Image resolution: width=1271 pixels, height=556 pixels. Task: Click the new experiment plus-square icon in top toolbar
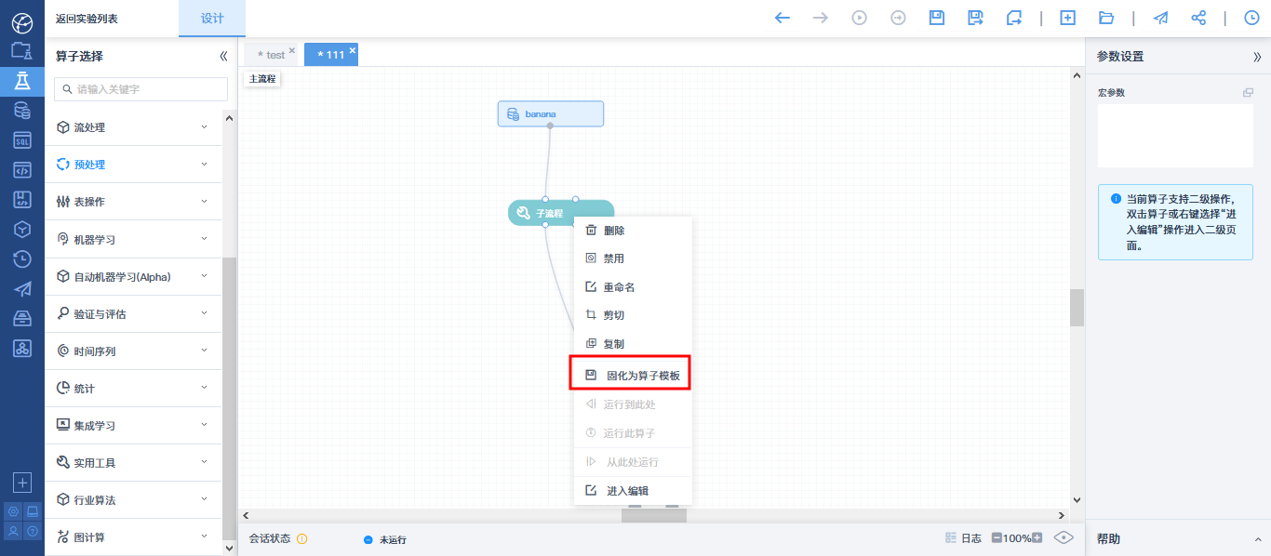[1068, 18]
